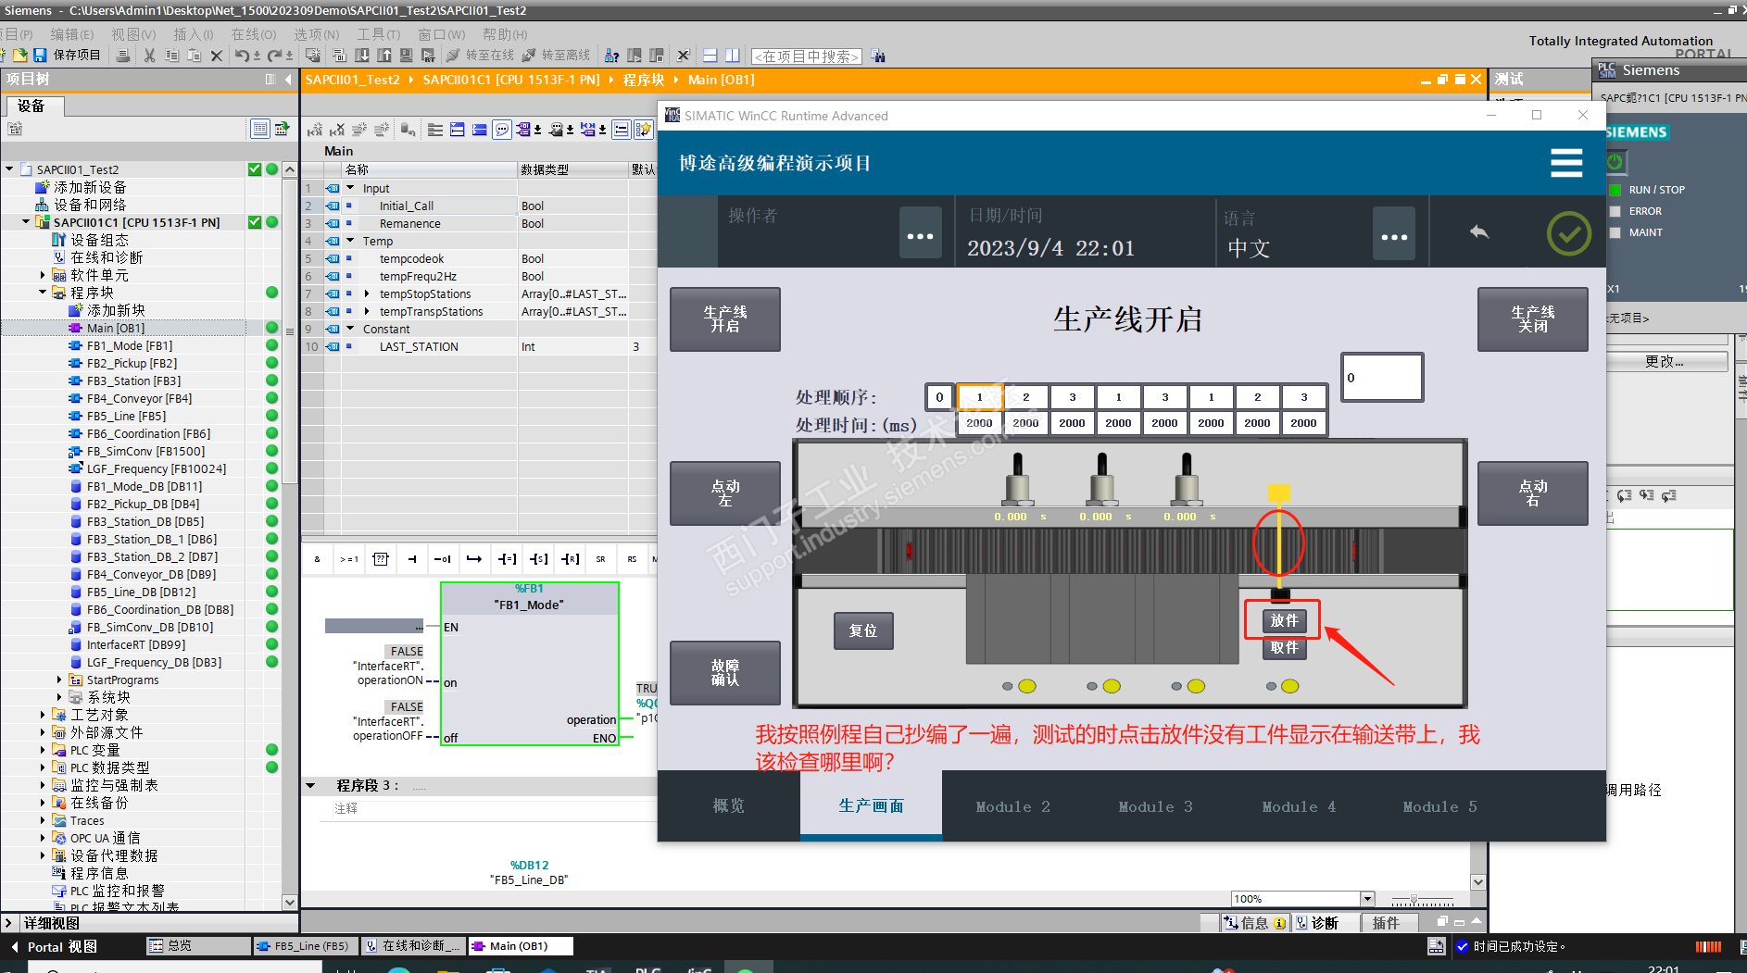Image resolution: width=1747 pixels, height=973 pixels.
Task: Click the copy icon in main toolbar
Action: (x=171, y=56)
